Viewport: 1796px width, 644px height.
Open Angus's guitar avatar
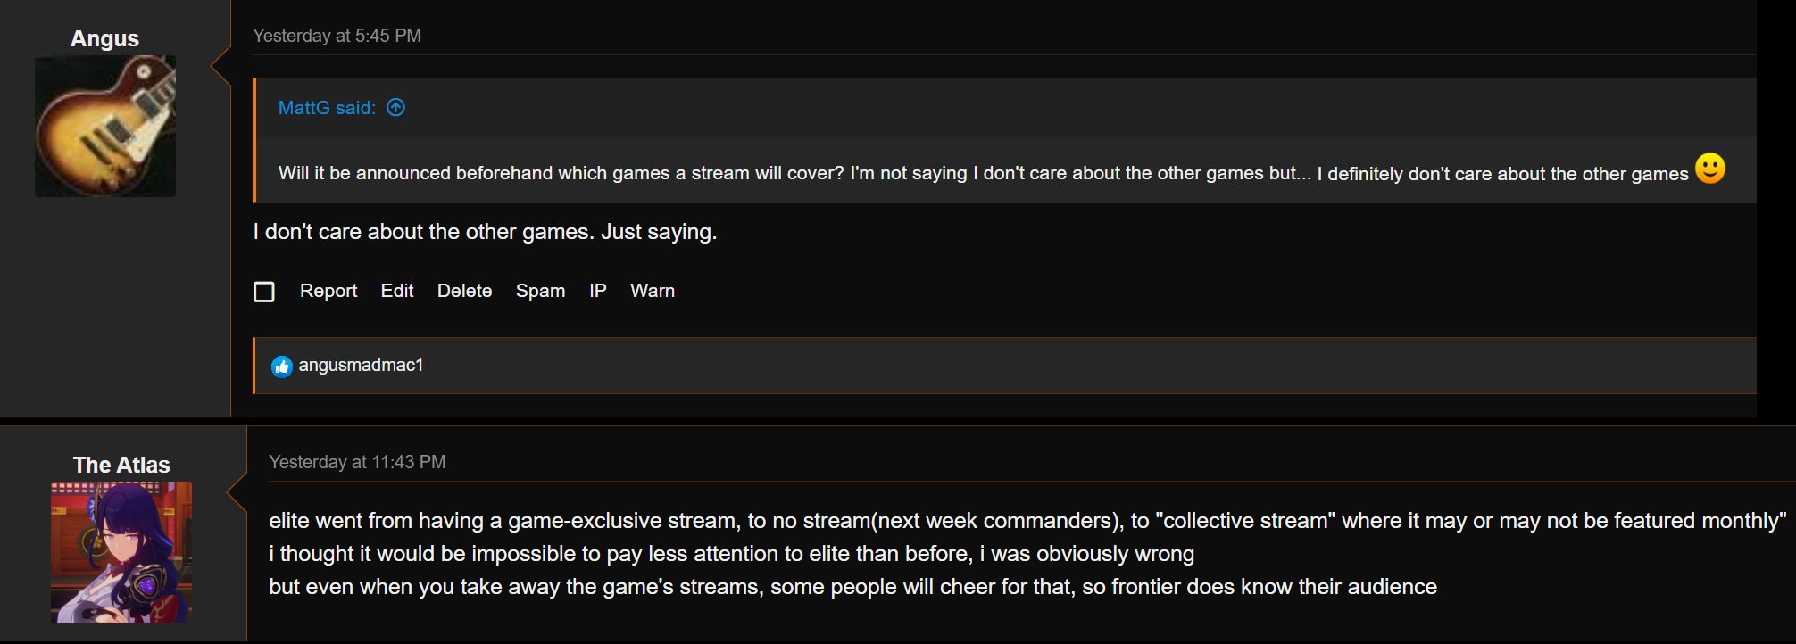click(105, 127)
